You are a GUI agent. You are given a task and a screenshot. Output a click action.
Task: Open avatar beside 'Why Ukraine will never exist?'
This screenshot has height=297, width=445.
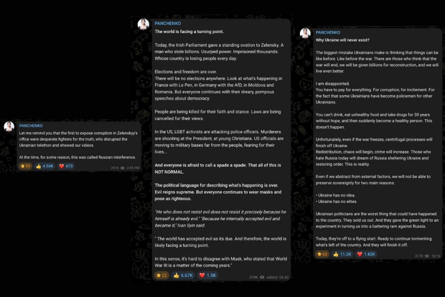[305, 33]
